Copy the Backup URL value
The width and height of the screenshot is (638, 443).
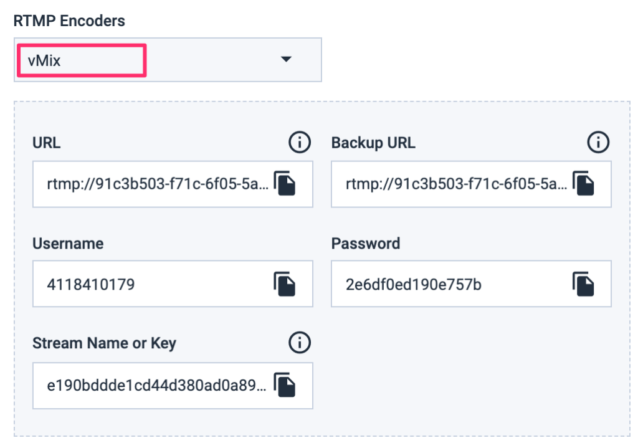coord(584,184)
